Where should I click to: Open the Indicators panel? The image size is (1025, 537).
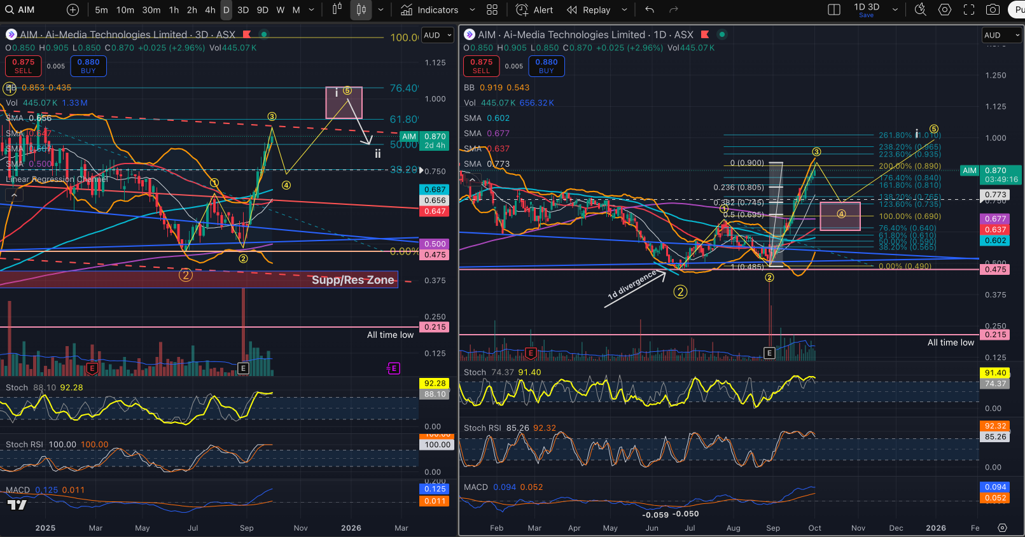(x=429, y=10)
